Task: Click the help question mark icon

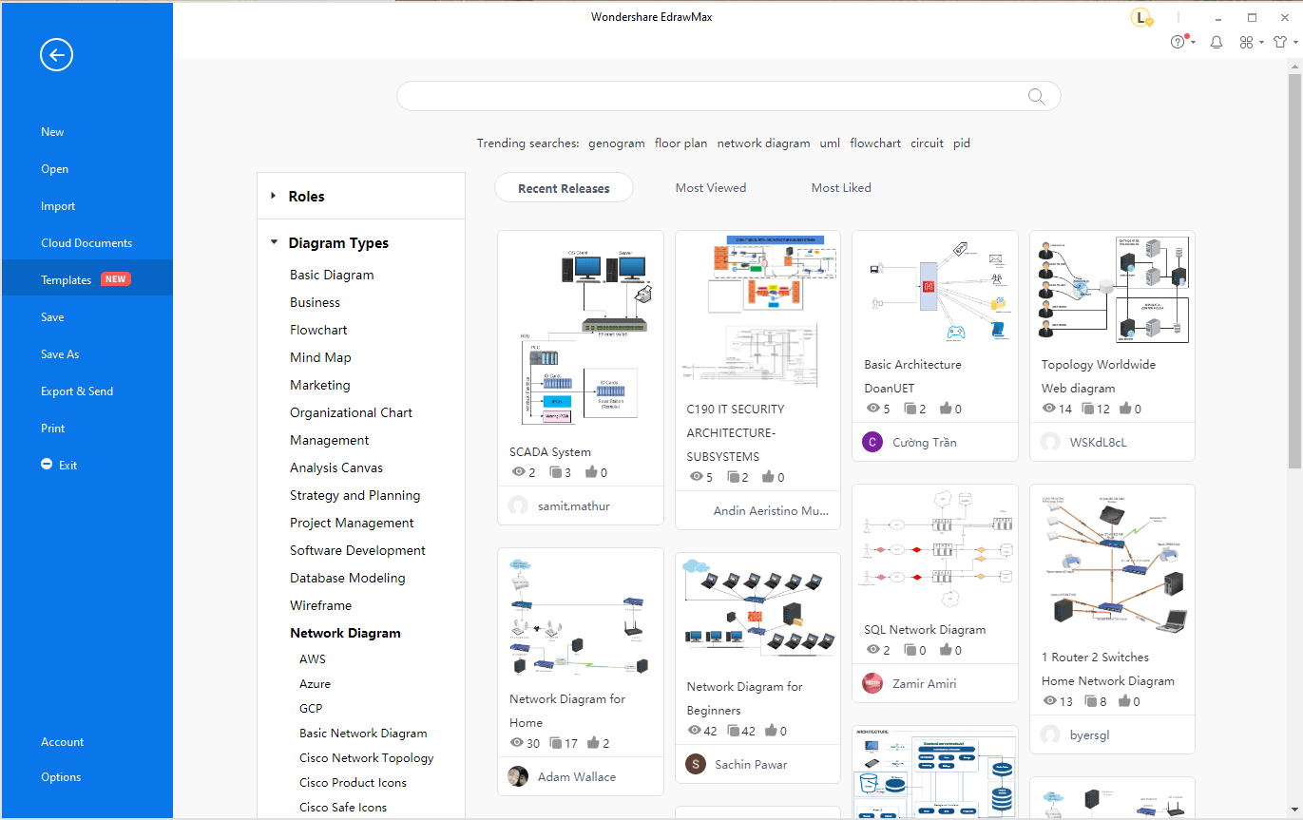Action: (1178, 42)
